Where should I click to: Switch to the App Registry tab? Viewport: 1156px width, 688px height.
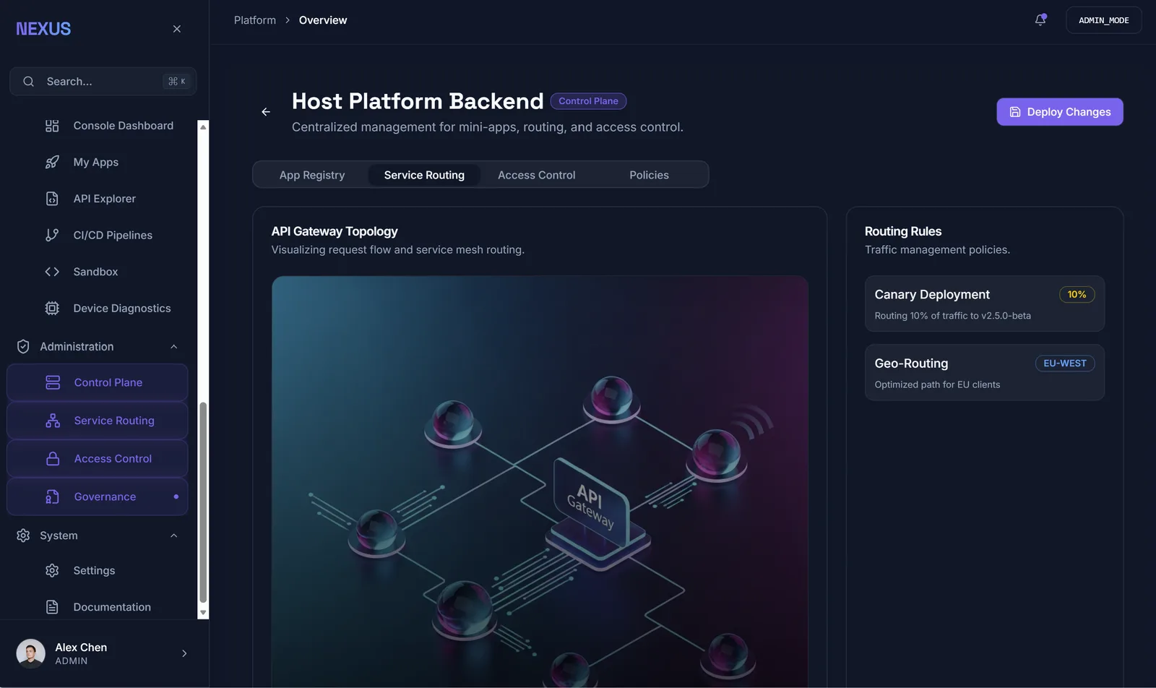312,175
